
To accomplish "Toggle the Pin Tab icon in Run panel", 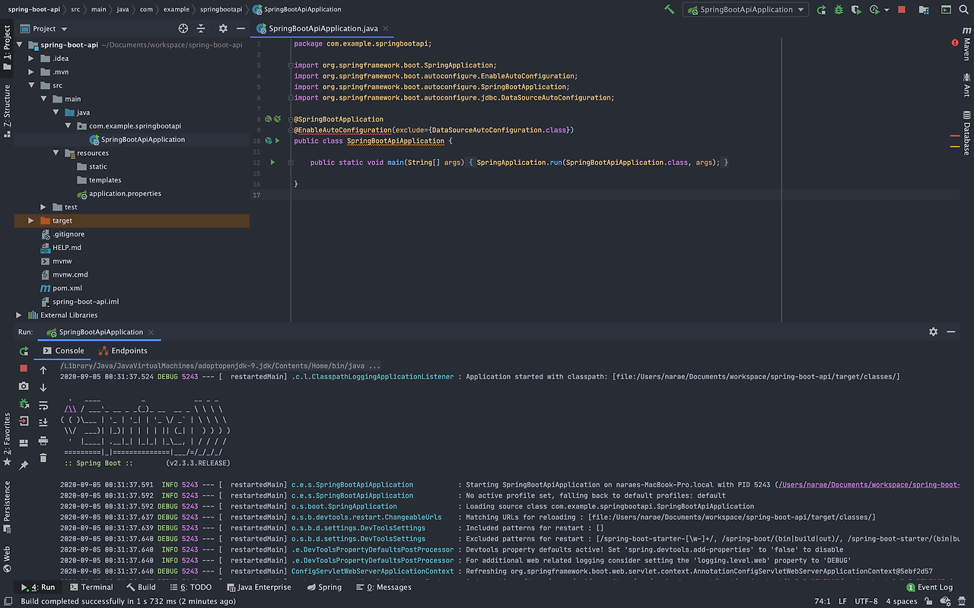I will (24, 464).
